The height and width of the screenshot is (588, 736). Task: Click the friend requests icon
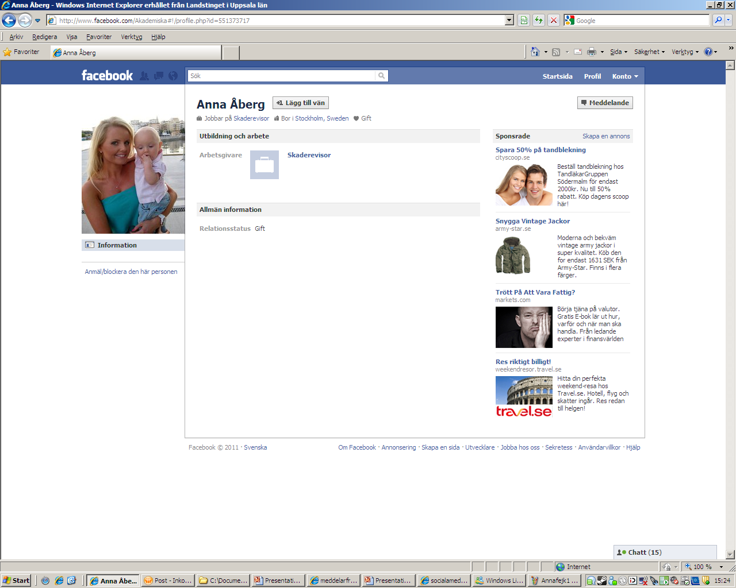[x=144, y=76]
